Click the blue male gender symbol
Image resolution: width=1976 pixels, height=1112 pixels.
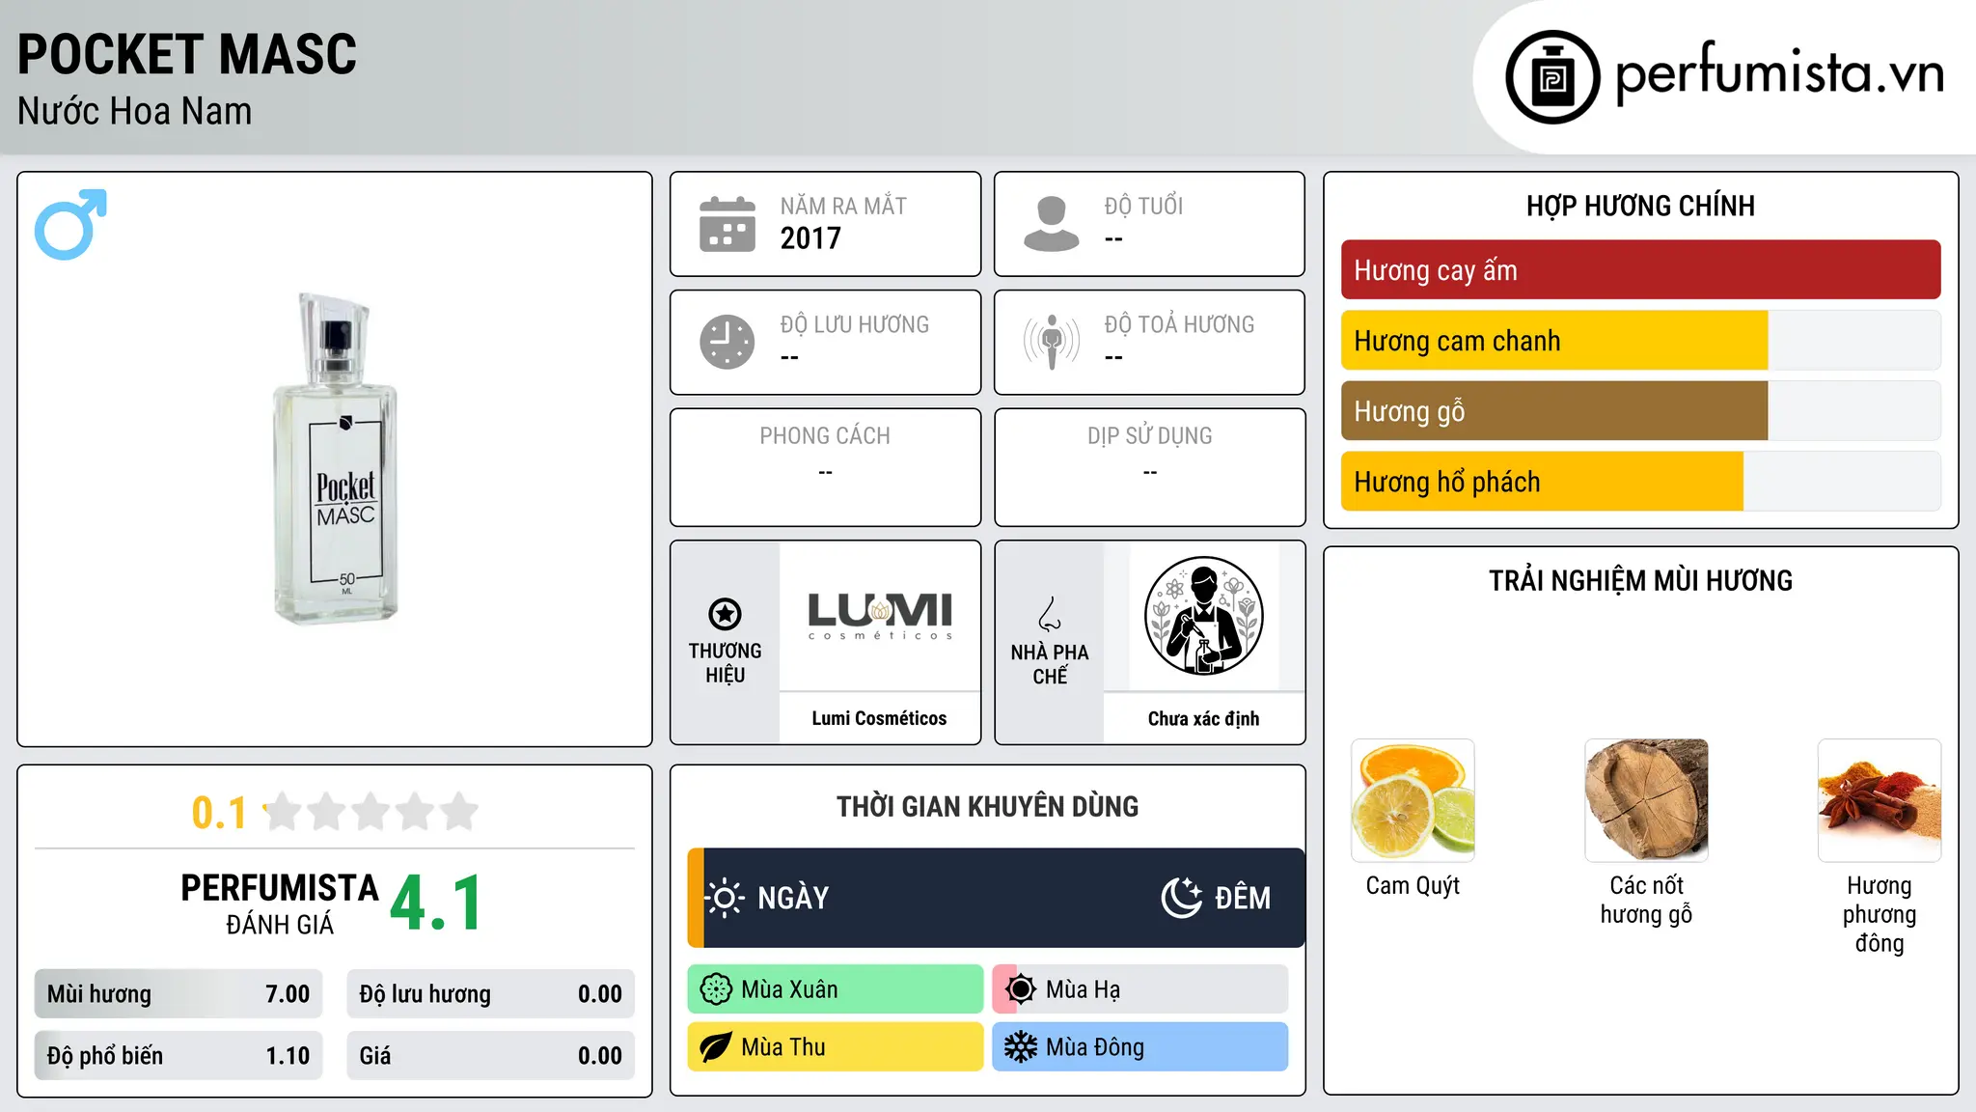pos(70,224)
